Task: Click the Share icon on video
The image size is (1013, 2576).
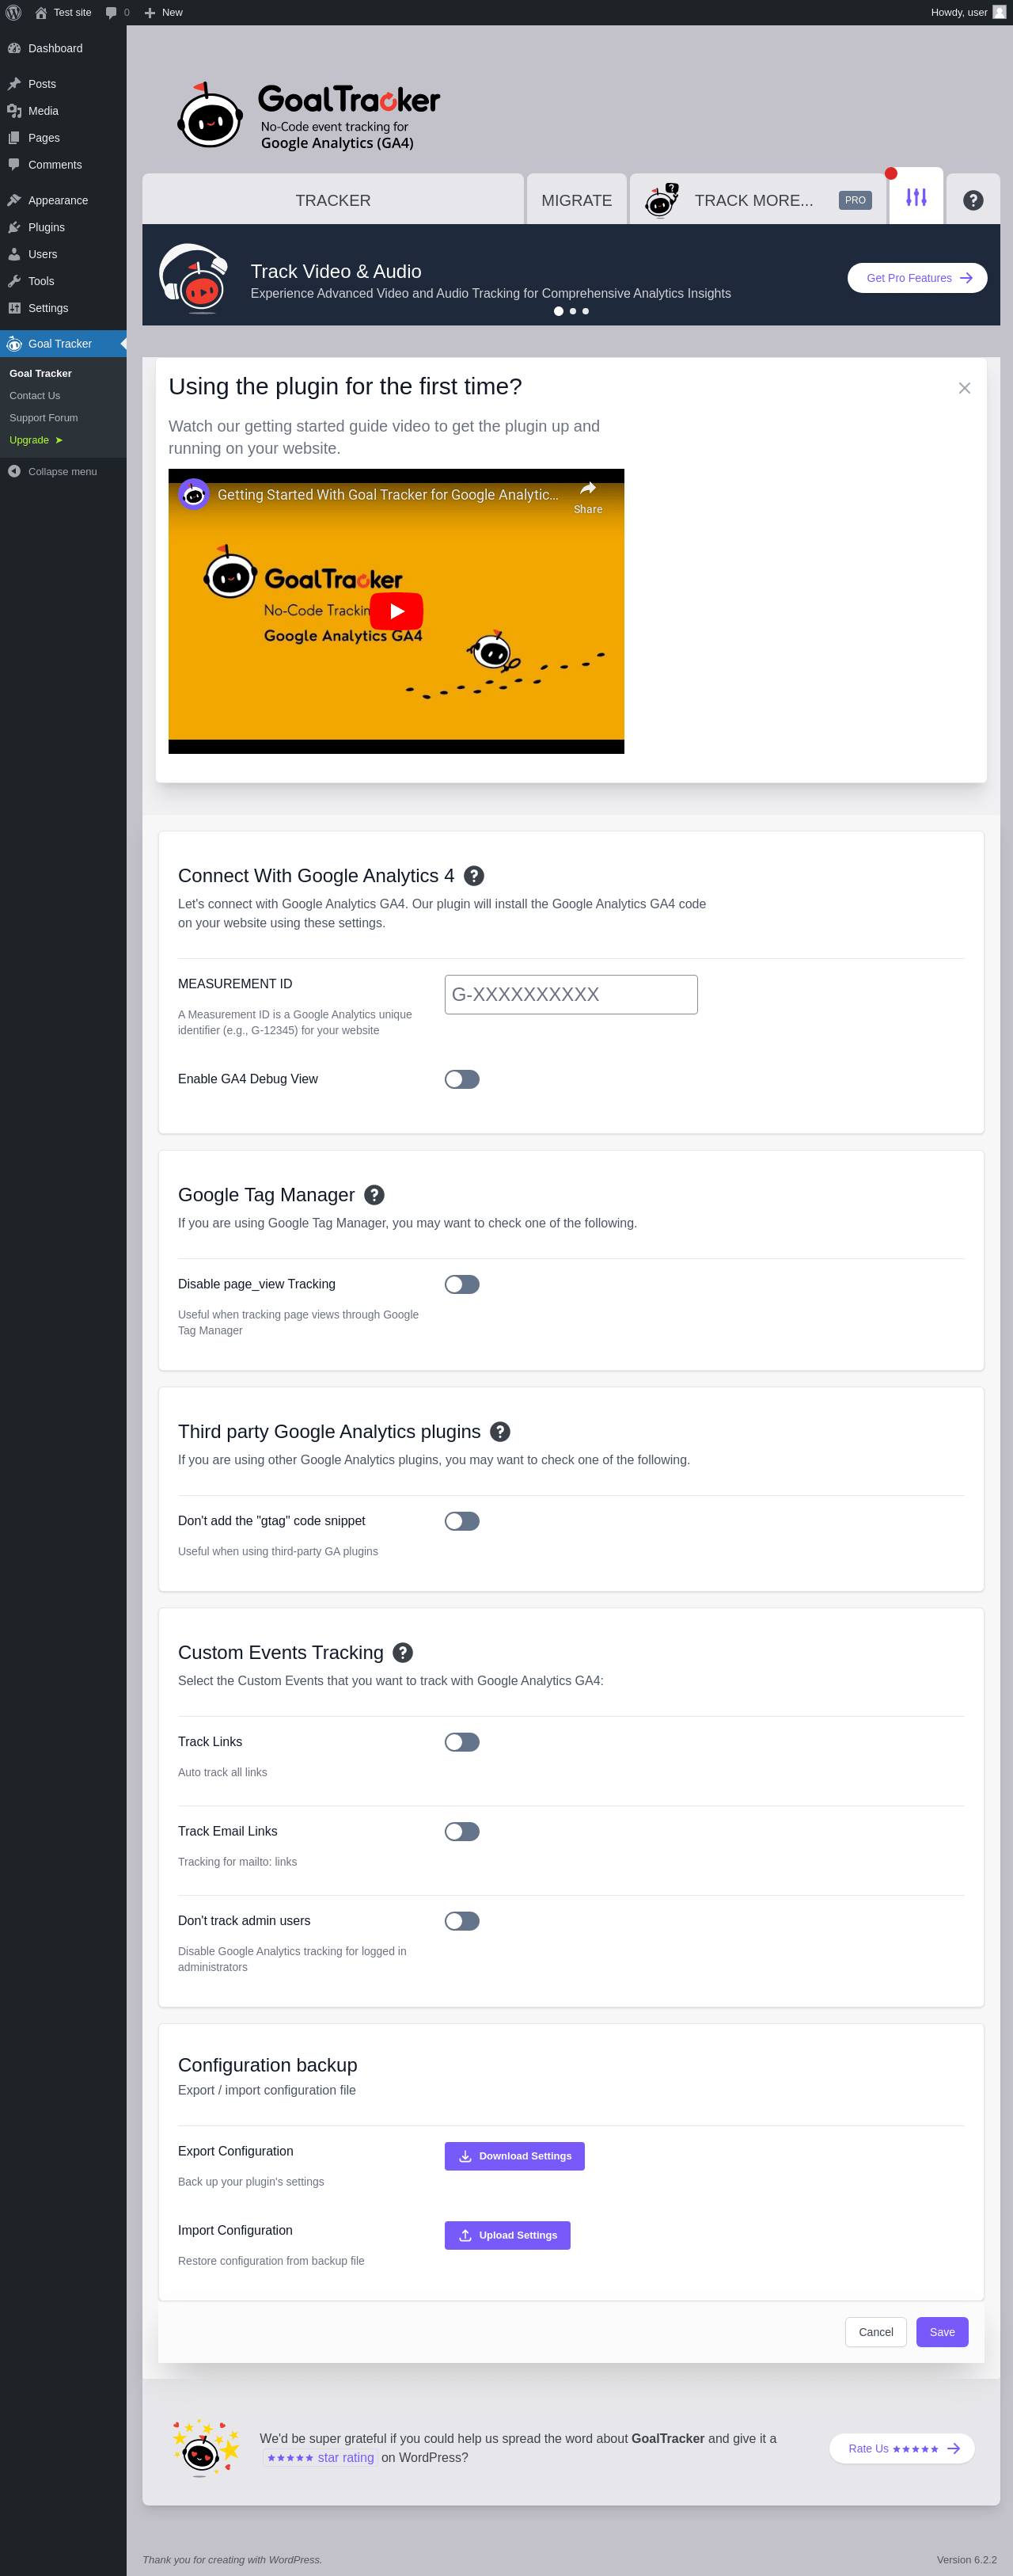Action: point(587,496)
